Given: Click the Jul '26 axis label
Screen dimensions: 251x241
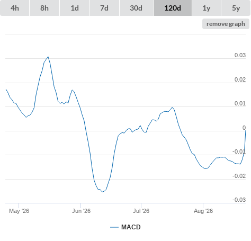Looking at the screenshot, I should (x=141, y=211).
